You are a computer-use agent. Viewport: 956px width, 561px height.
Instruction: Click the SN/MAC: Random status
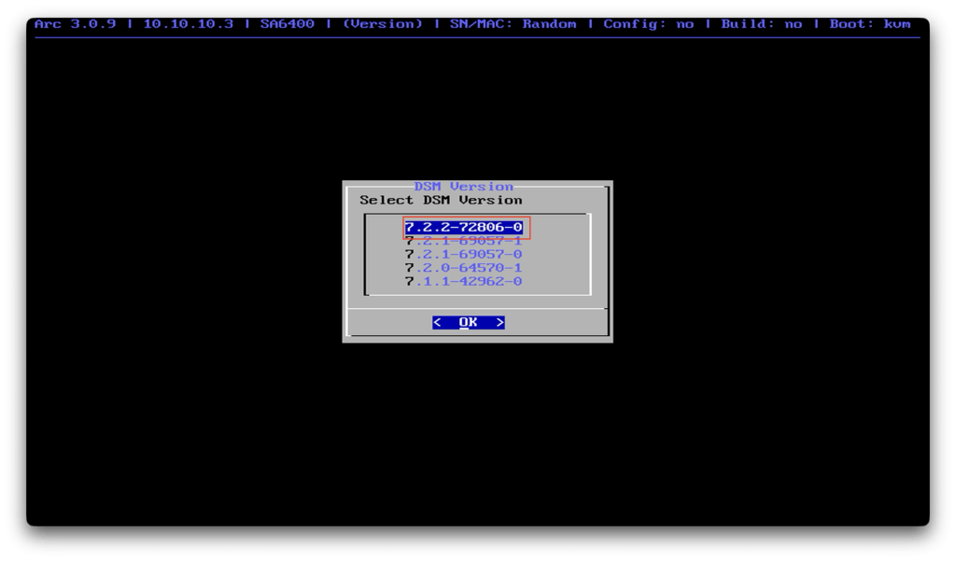click(x=513, y=23)
